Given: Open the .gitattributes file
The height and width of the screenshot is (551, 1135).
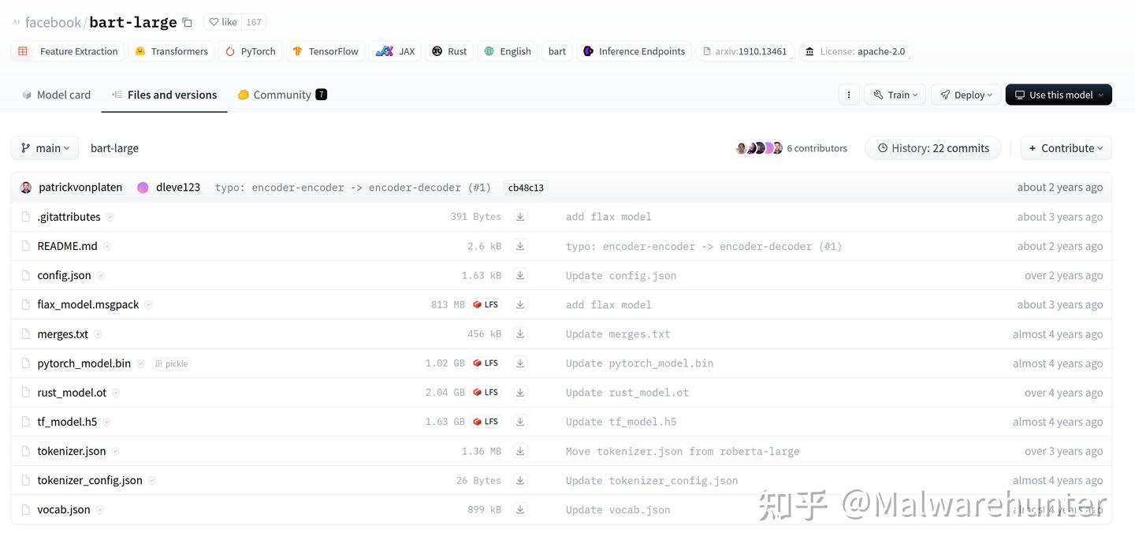Looking at the screenshot, I should [x=69, y=217].
